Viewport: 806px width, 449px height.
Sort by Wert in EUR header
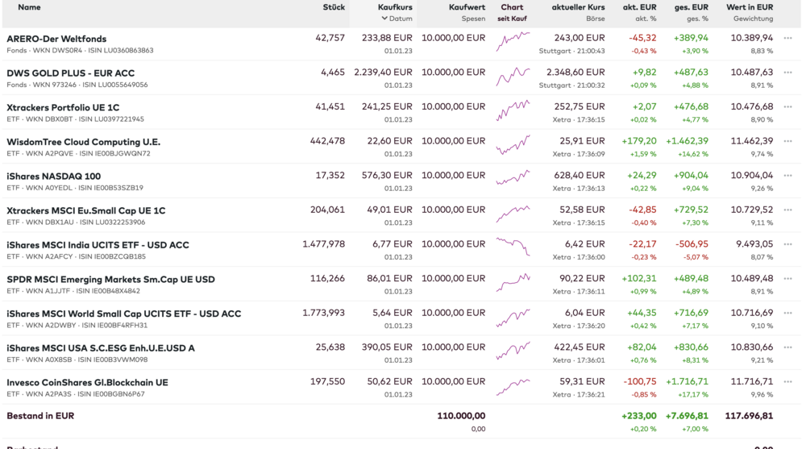(750, 7)
